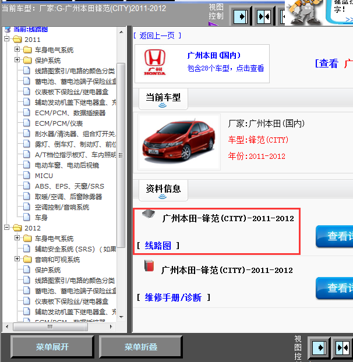
Task: Click top view-control collapse arrows icon
Action: 264,17
